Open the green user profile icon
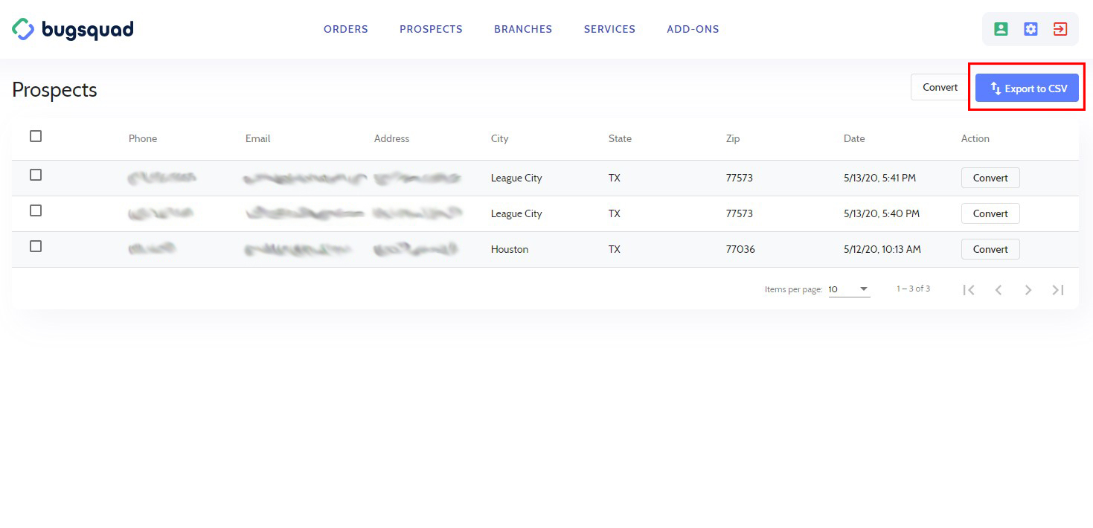This screenshot has width=1093, height=528. click(x=1001, y=29)
